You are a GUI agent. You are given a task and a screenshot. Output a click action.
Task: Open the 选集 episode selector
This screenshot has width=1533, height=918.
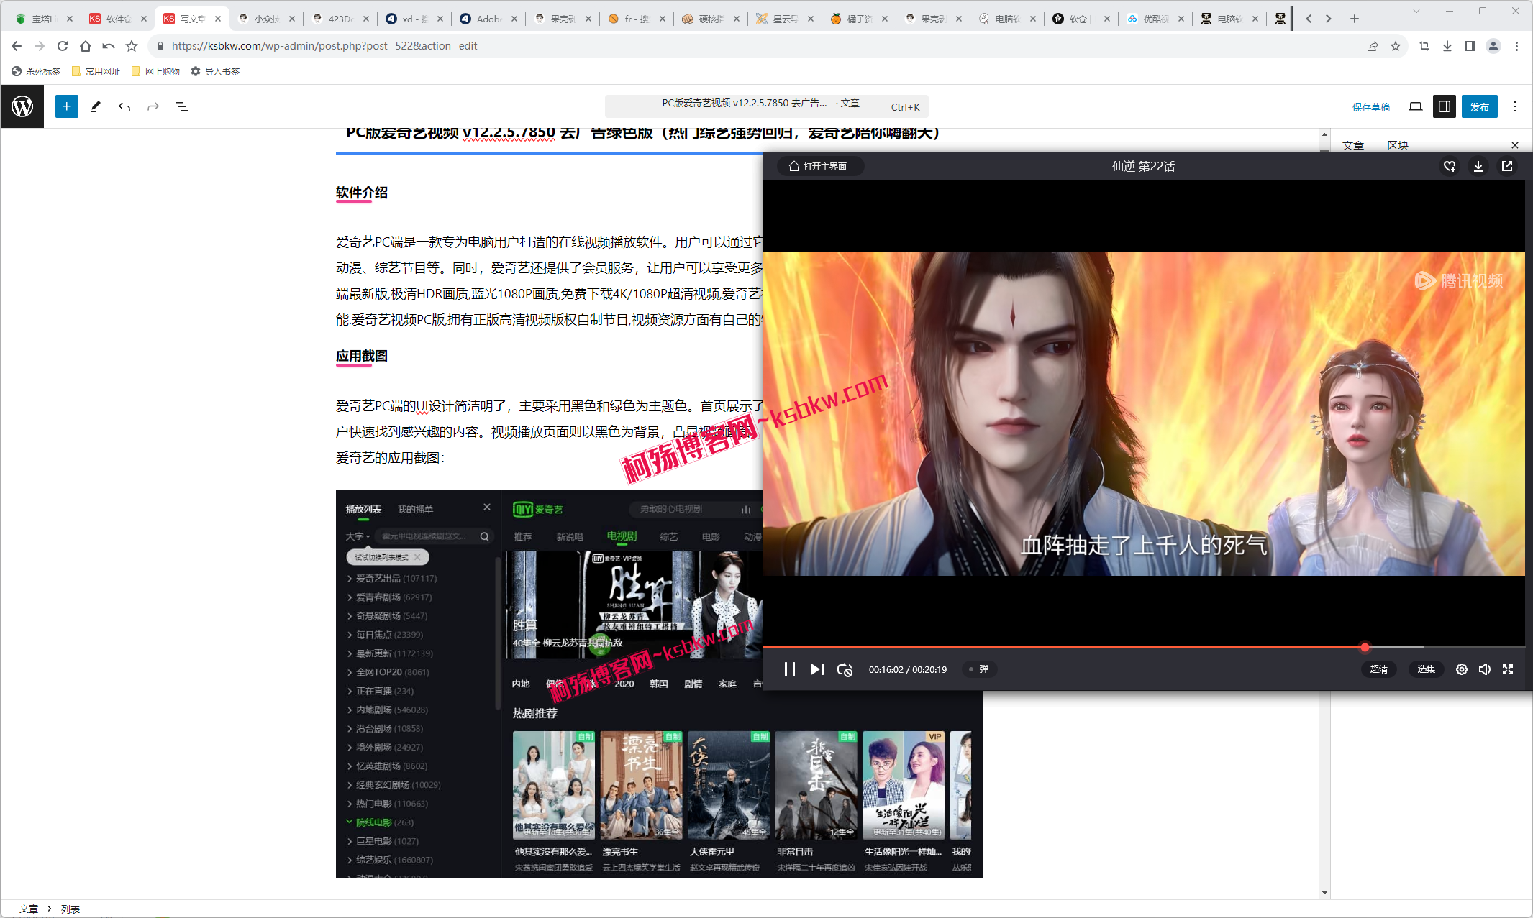1426,669
